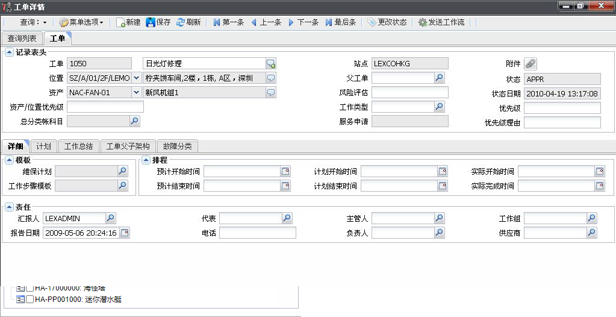Viewport: 616px width, 317px height.
Task: Jump to last record 最后条
Action: (341, 22)
